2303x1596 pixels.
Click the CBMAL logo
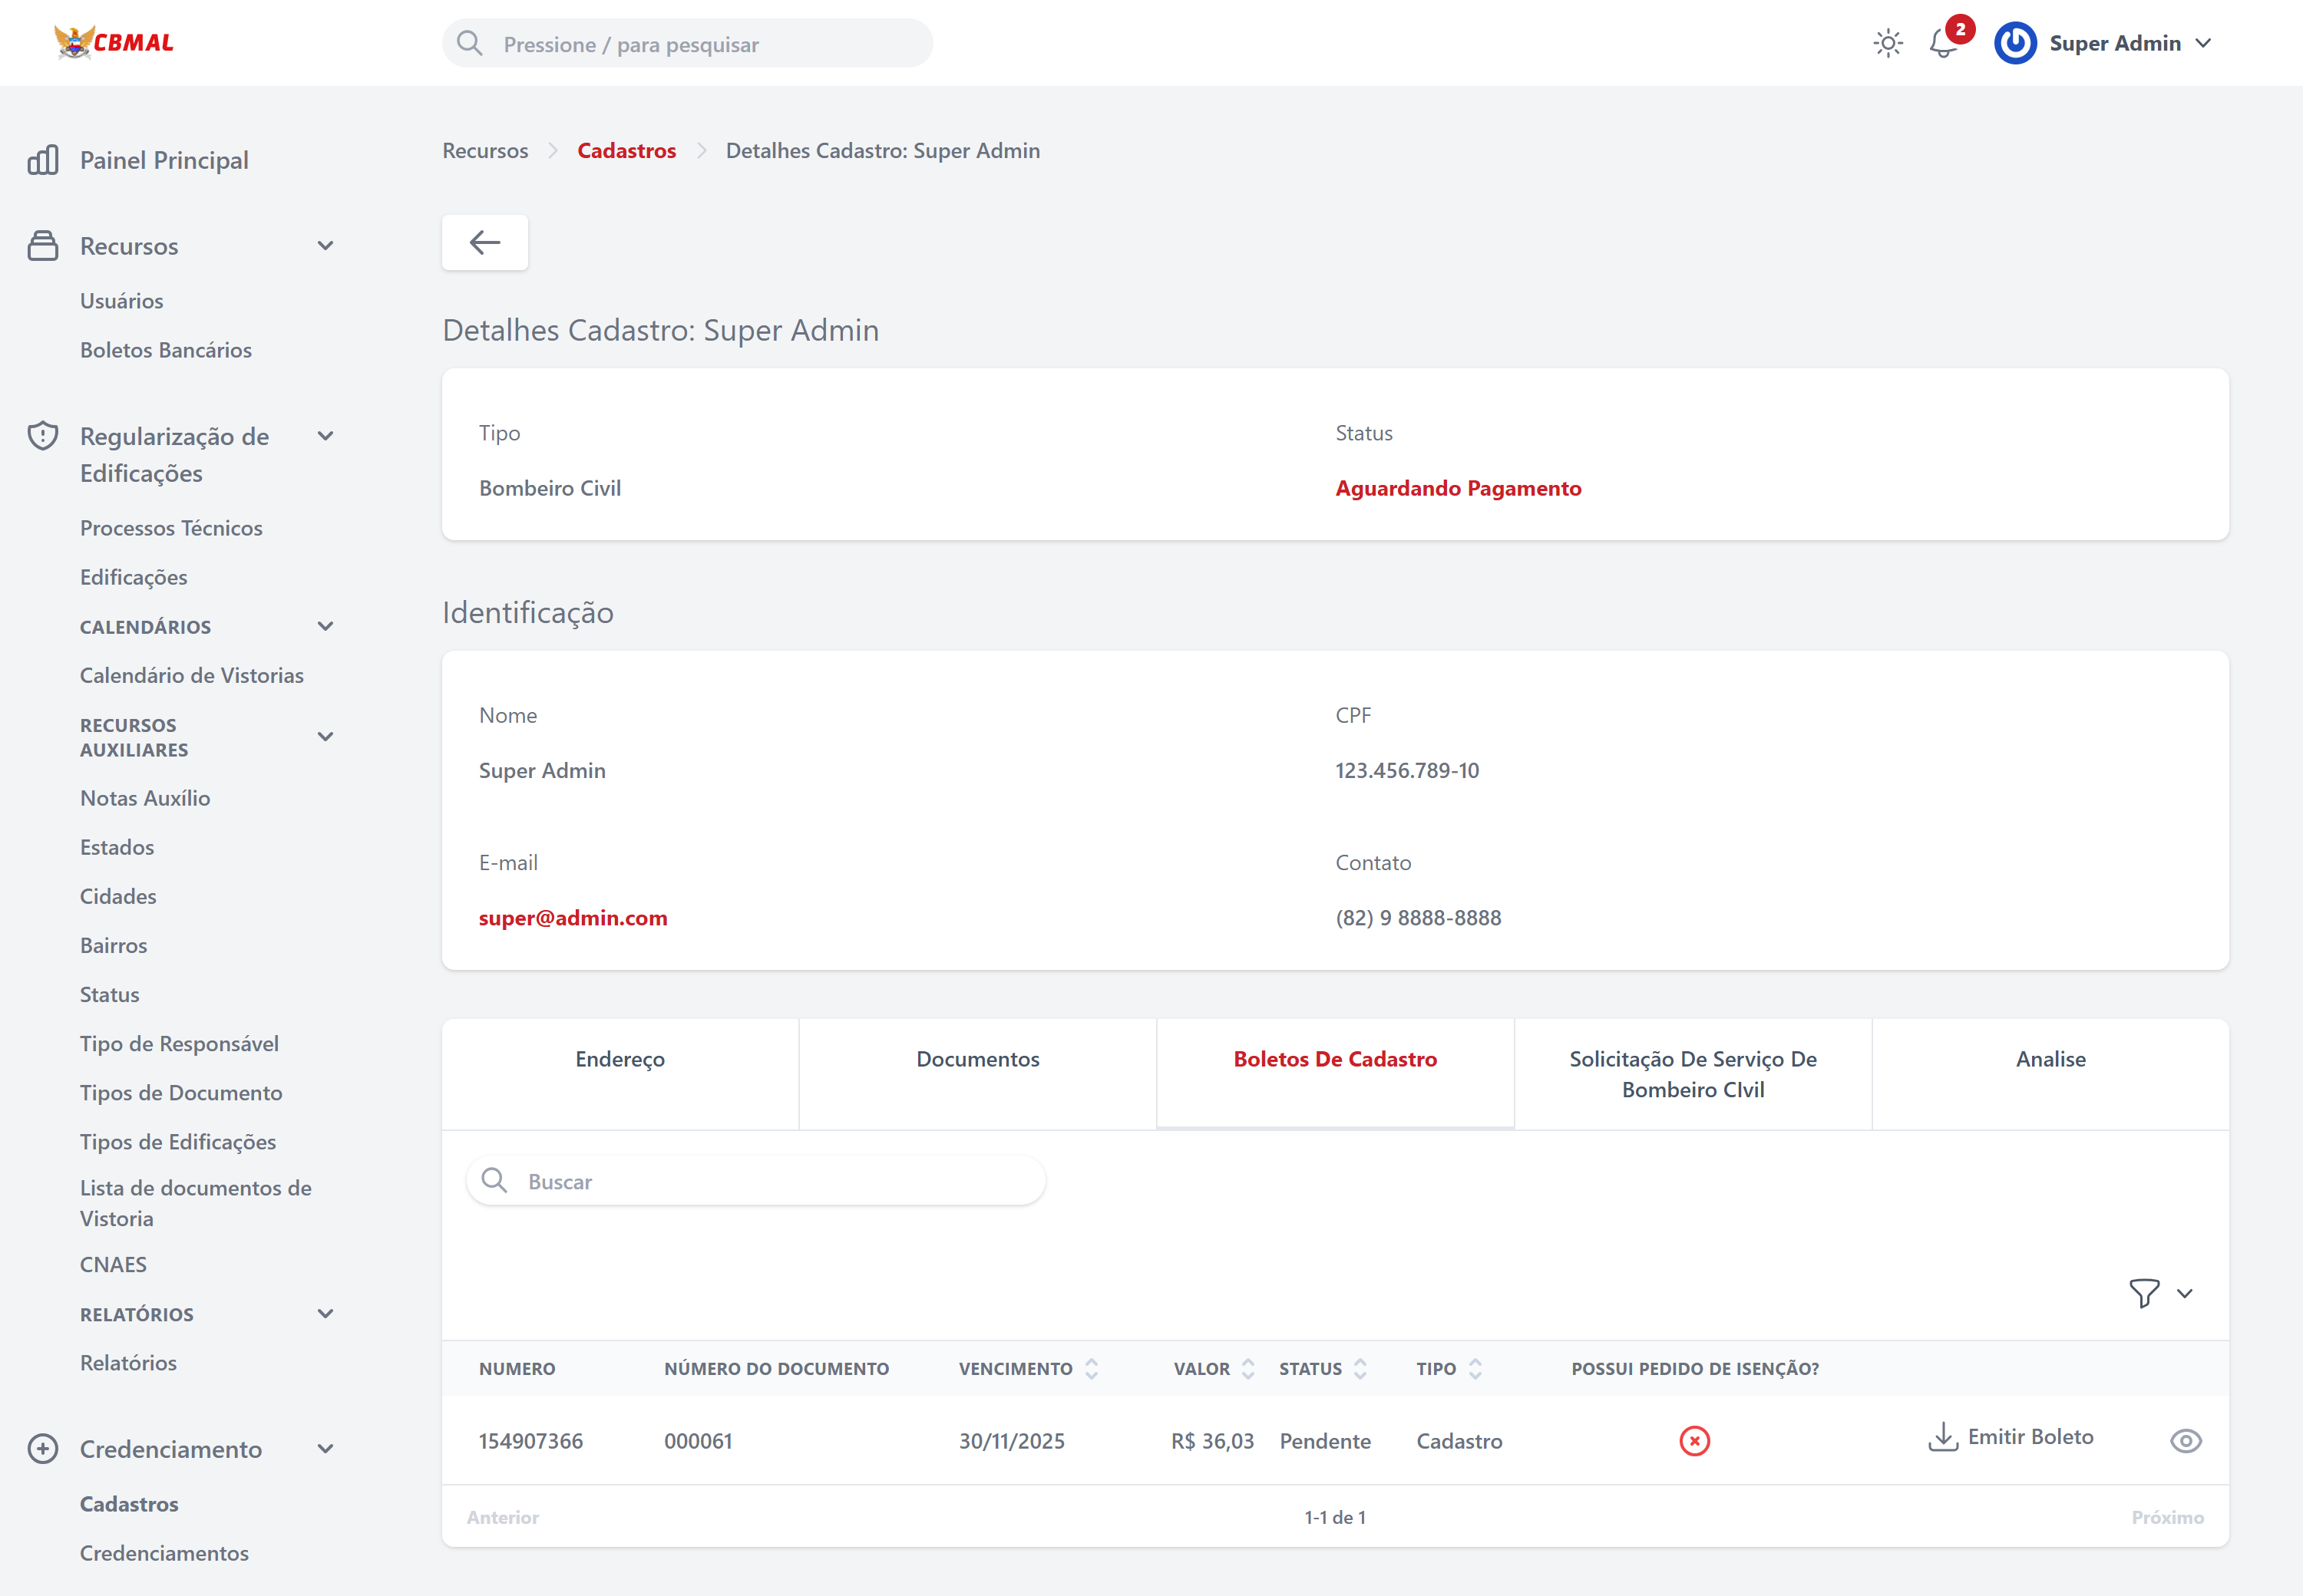pyautogui.click(x=114, y=42)
